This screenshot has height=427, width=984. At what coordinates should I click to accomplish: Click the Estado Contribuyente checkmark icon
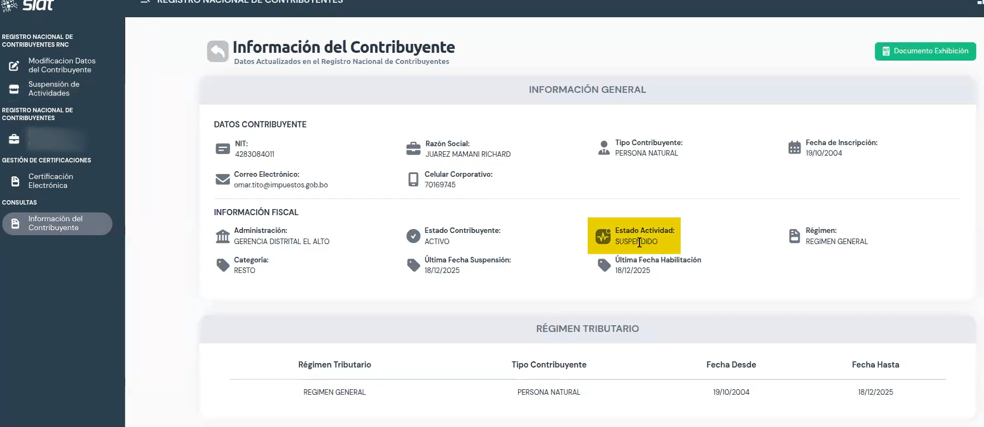click(413, 236)
